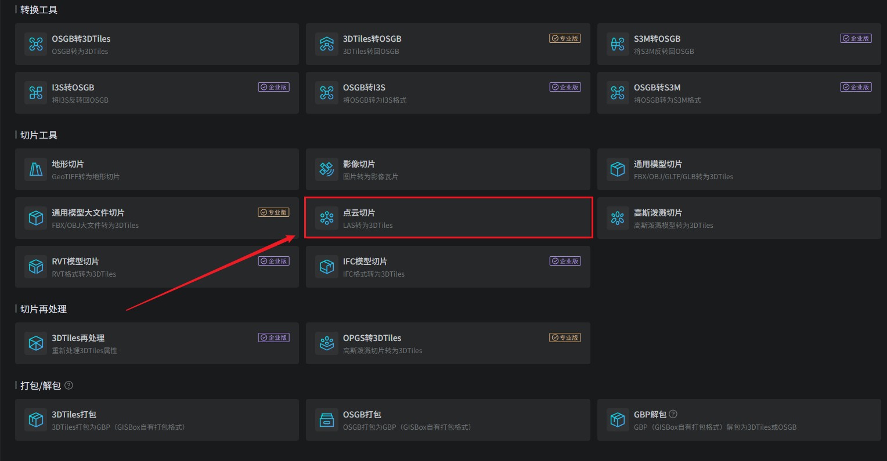Click the OSGB打包 package icon
The width and height of the screenshot is (887, 461).
[x=327, y=420]
